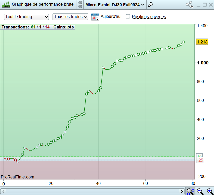
Task: Open the wrench settings icon
Action: 150,5
